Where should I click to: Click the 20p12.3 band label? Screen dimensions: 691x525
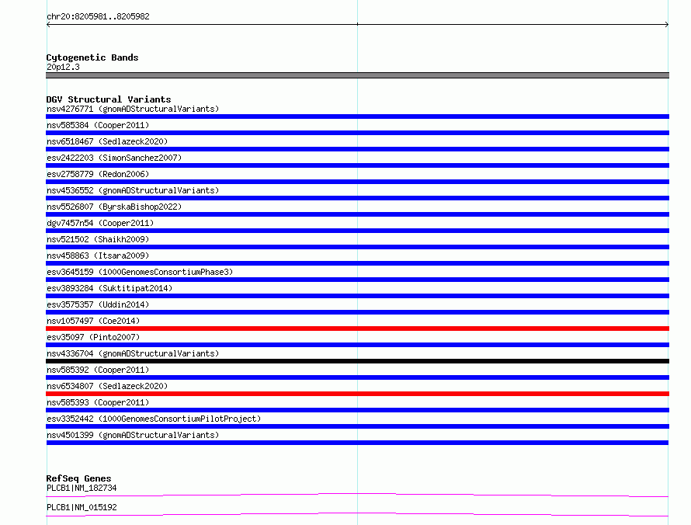63,67
